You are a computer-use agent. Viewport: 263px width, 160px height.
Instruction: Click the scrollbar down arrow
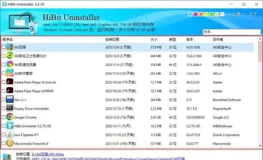[x=260, y=146]
